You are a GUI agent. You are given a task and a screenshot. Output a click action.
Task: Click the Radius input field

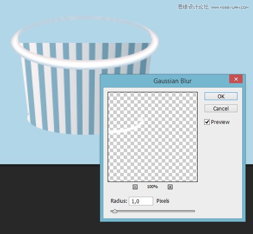click(141, 201)
